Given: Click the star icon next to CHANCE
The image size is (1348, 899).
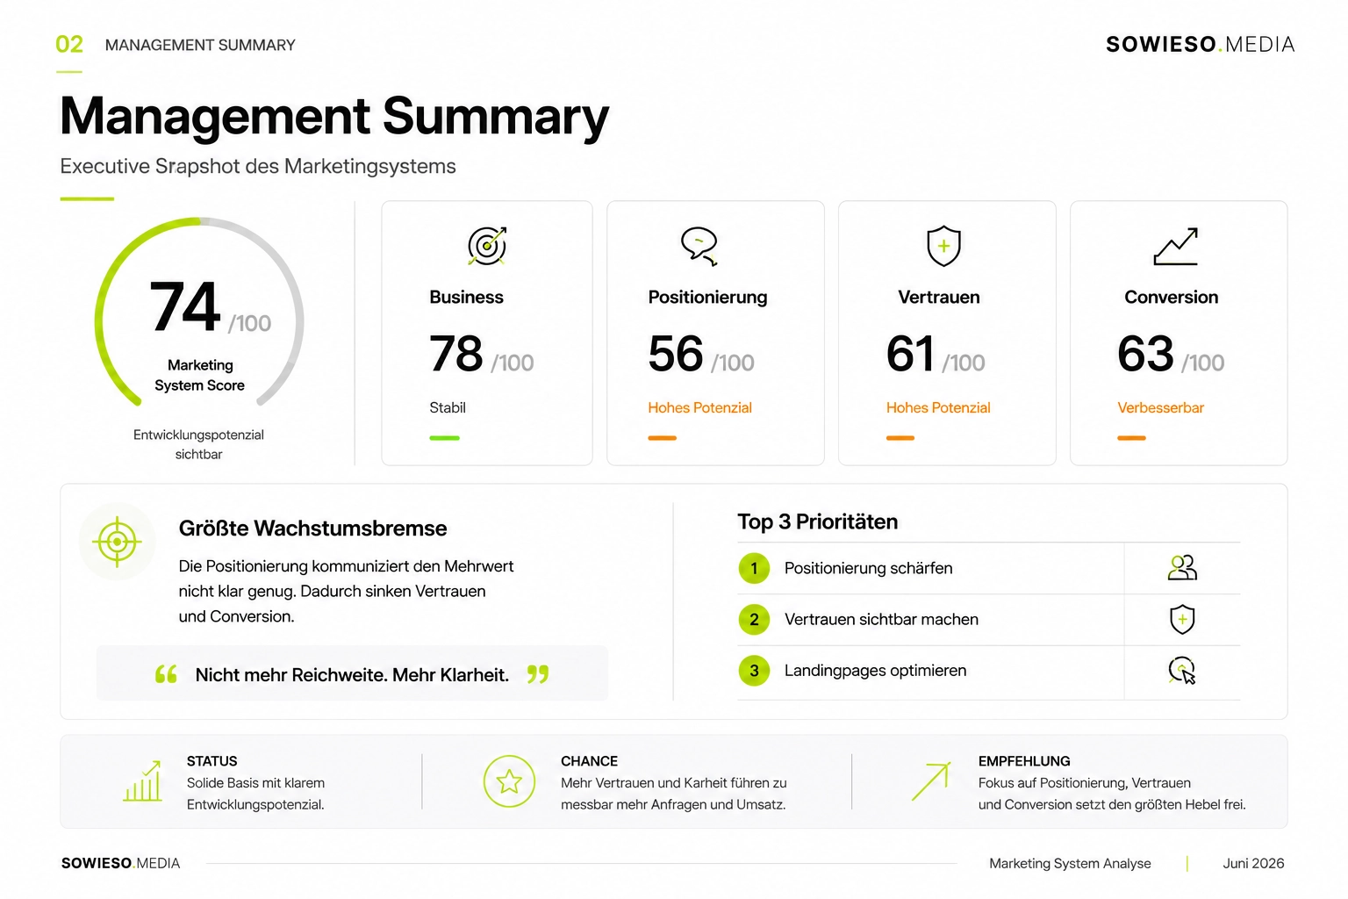Looking at the screenshot, I should click(x=509, y=781).
